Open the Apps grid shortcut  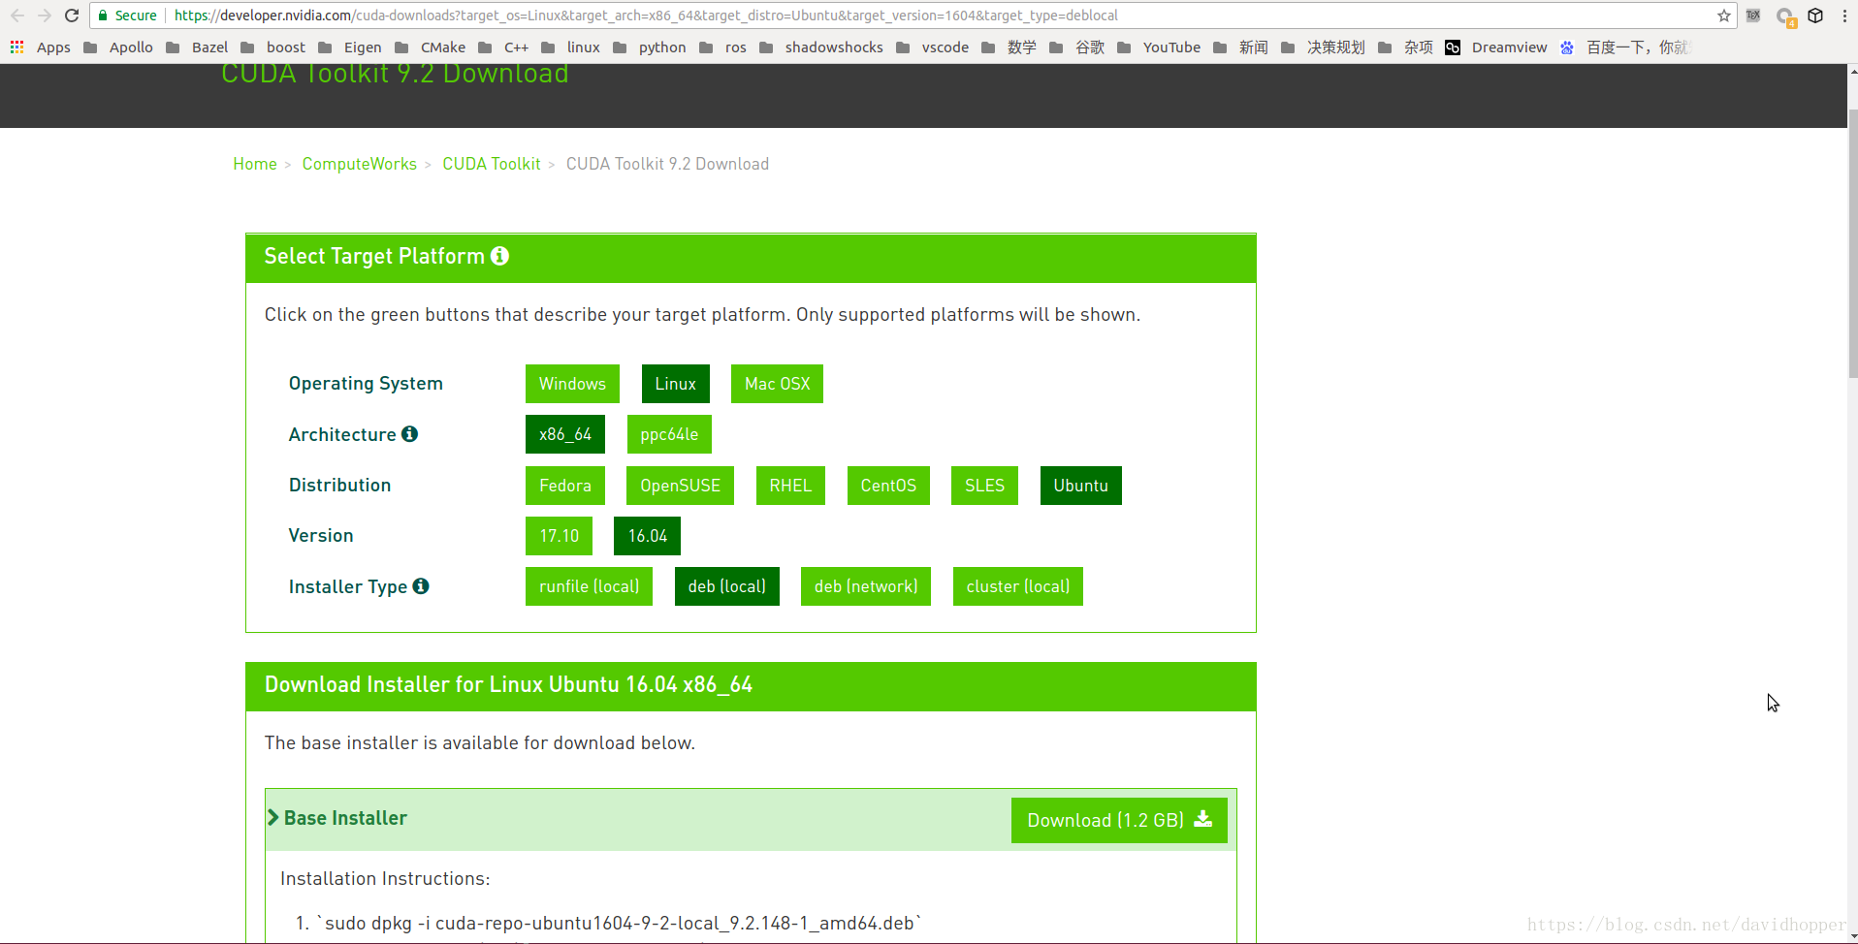[41, 47]
